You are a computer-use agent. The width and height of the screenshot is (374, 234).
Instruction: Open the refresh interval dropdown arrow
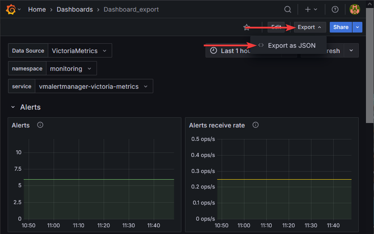(x=351, y=51)
